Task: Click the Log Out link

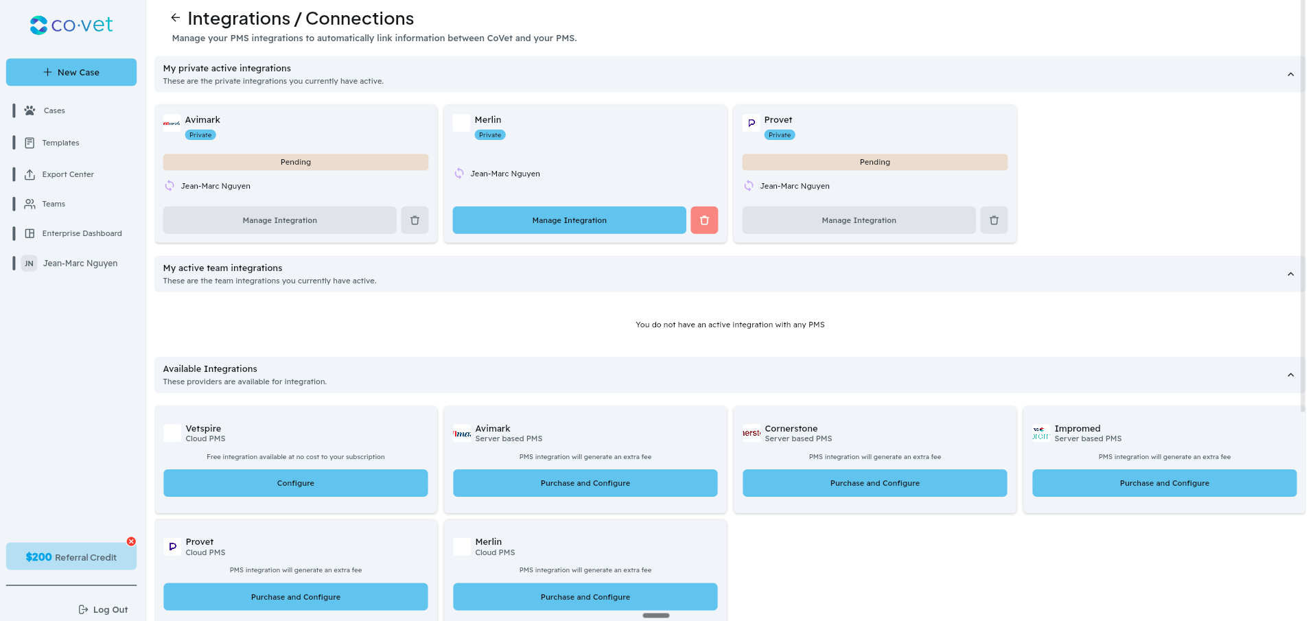Action: point(110,609)
